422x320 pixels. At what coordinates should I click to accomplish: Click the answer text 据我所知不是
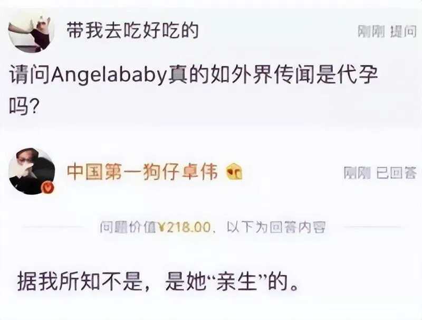[x=80, y=282]
